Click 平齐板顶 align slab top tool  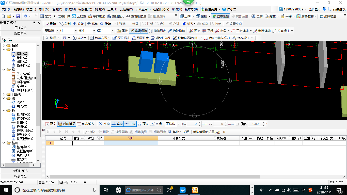(97, 16)
